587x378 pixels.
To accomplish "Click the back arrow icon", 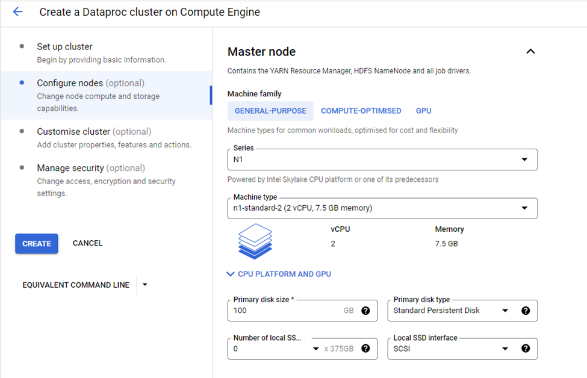I will (x=17, y=12).
